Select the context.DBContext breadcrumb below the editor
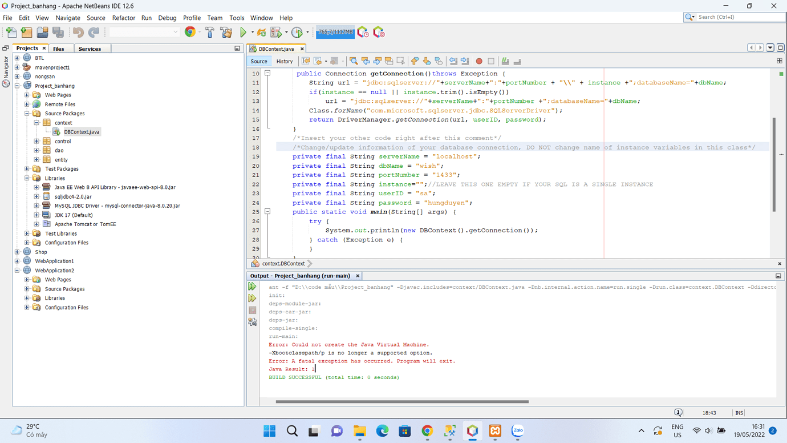The height and width of the screenshot is (443, 787). pos(283,264)
